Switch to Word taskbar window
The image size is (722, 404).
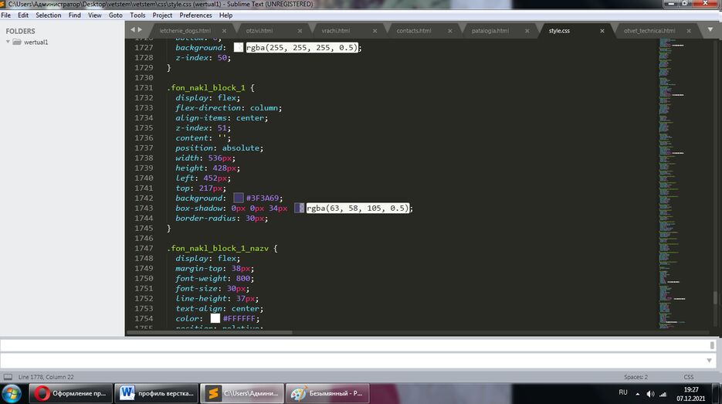point(157,393)
